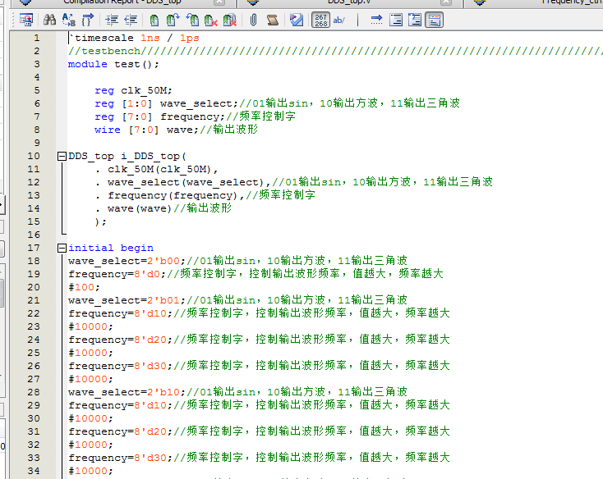
Task: Click line number 9 in gutter
Action: [x=37, y=143]
